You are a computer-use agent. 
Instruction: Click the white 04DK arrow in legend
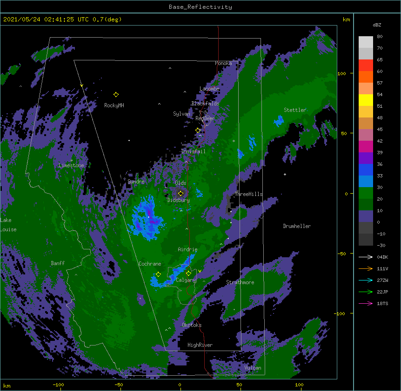point(366,257)
